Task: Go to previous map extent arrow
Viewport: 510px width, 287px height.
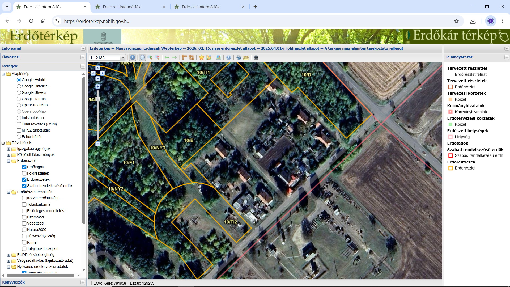Action: [x=167, y=57]
